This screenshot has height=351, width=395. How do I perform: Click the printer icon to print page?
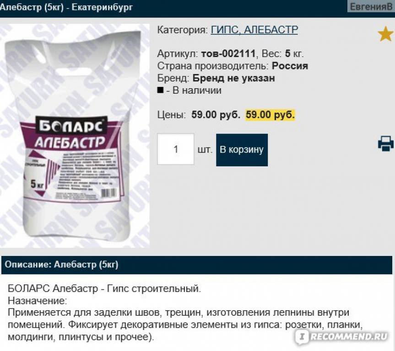pyautogui.click(x=386, y=144)
